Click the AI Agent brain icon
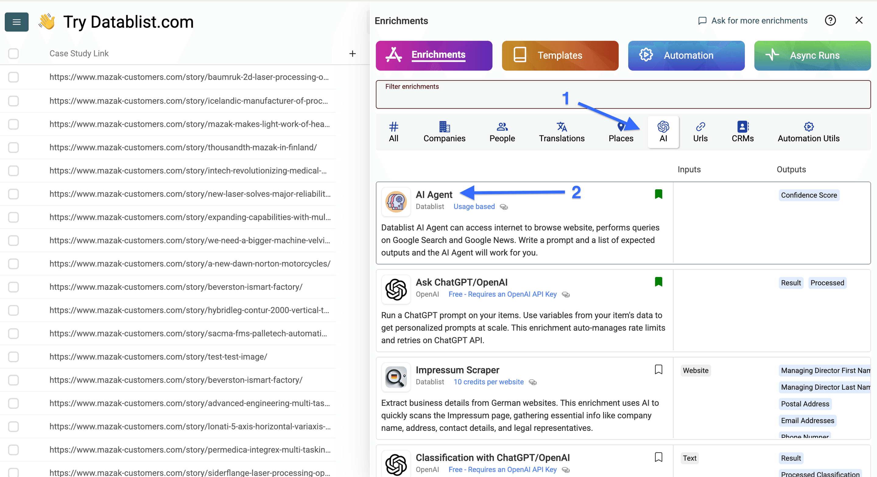 (x=396, y=202)
